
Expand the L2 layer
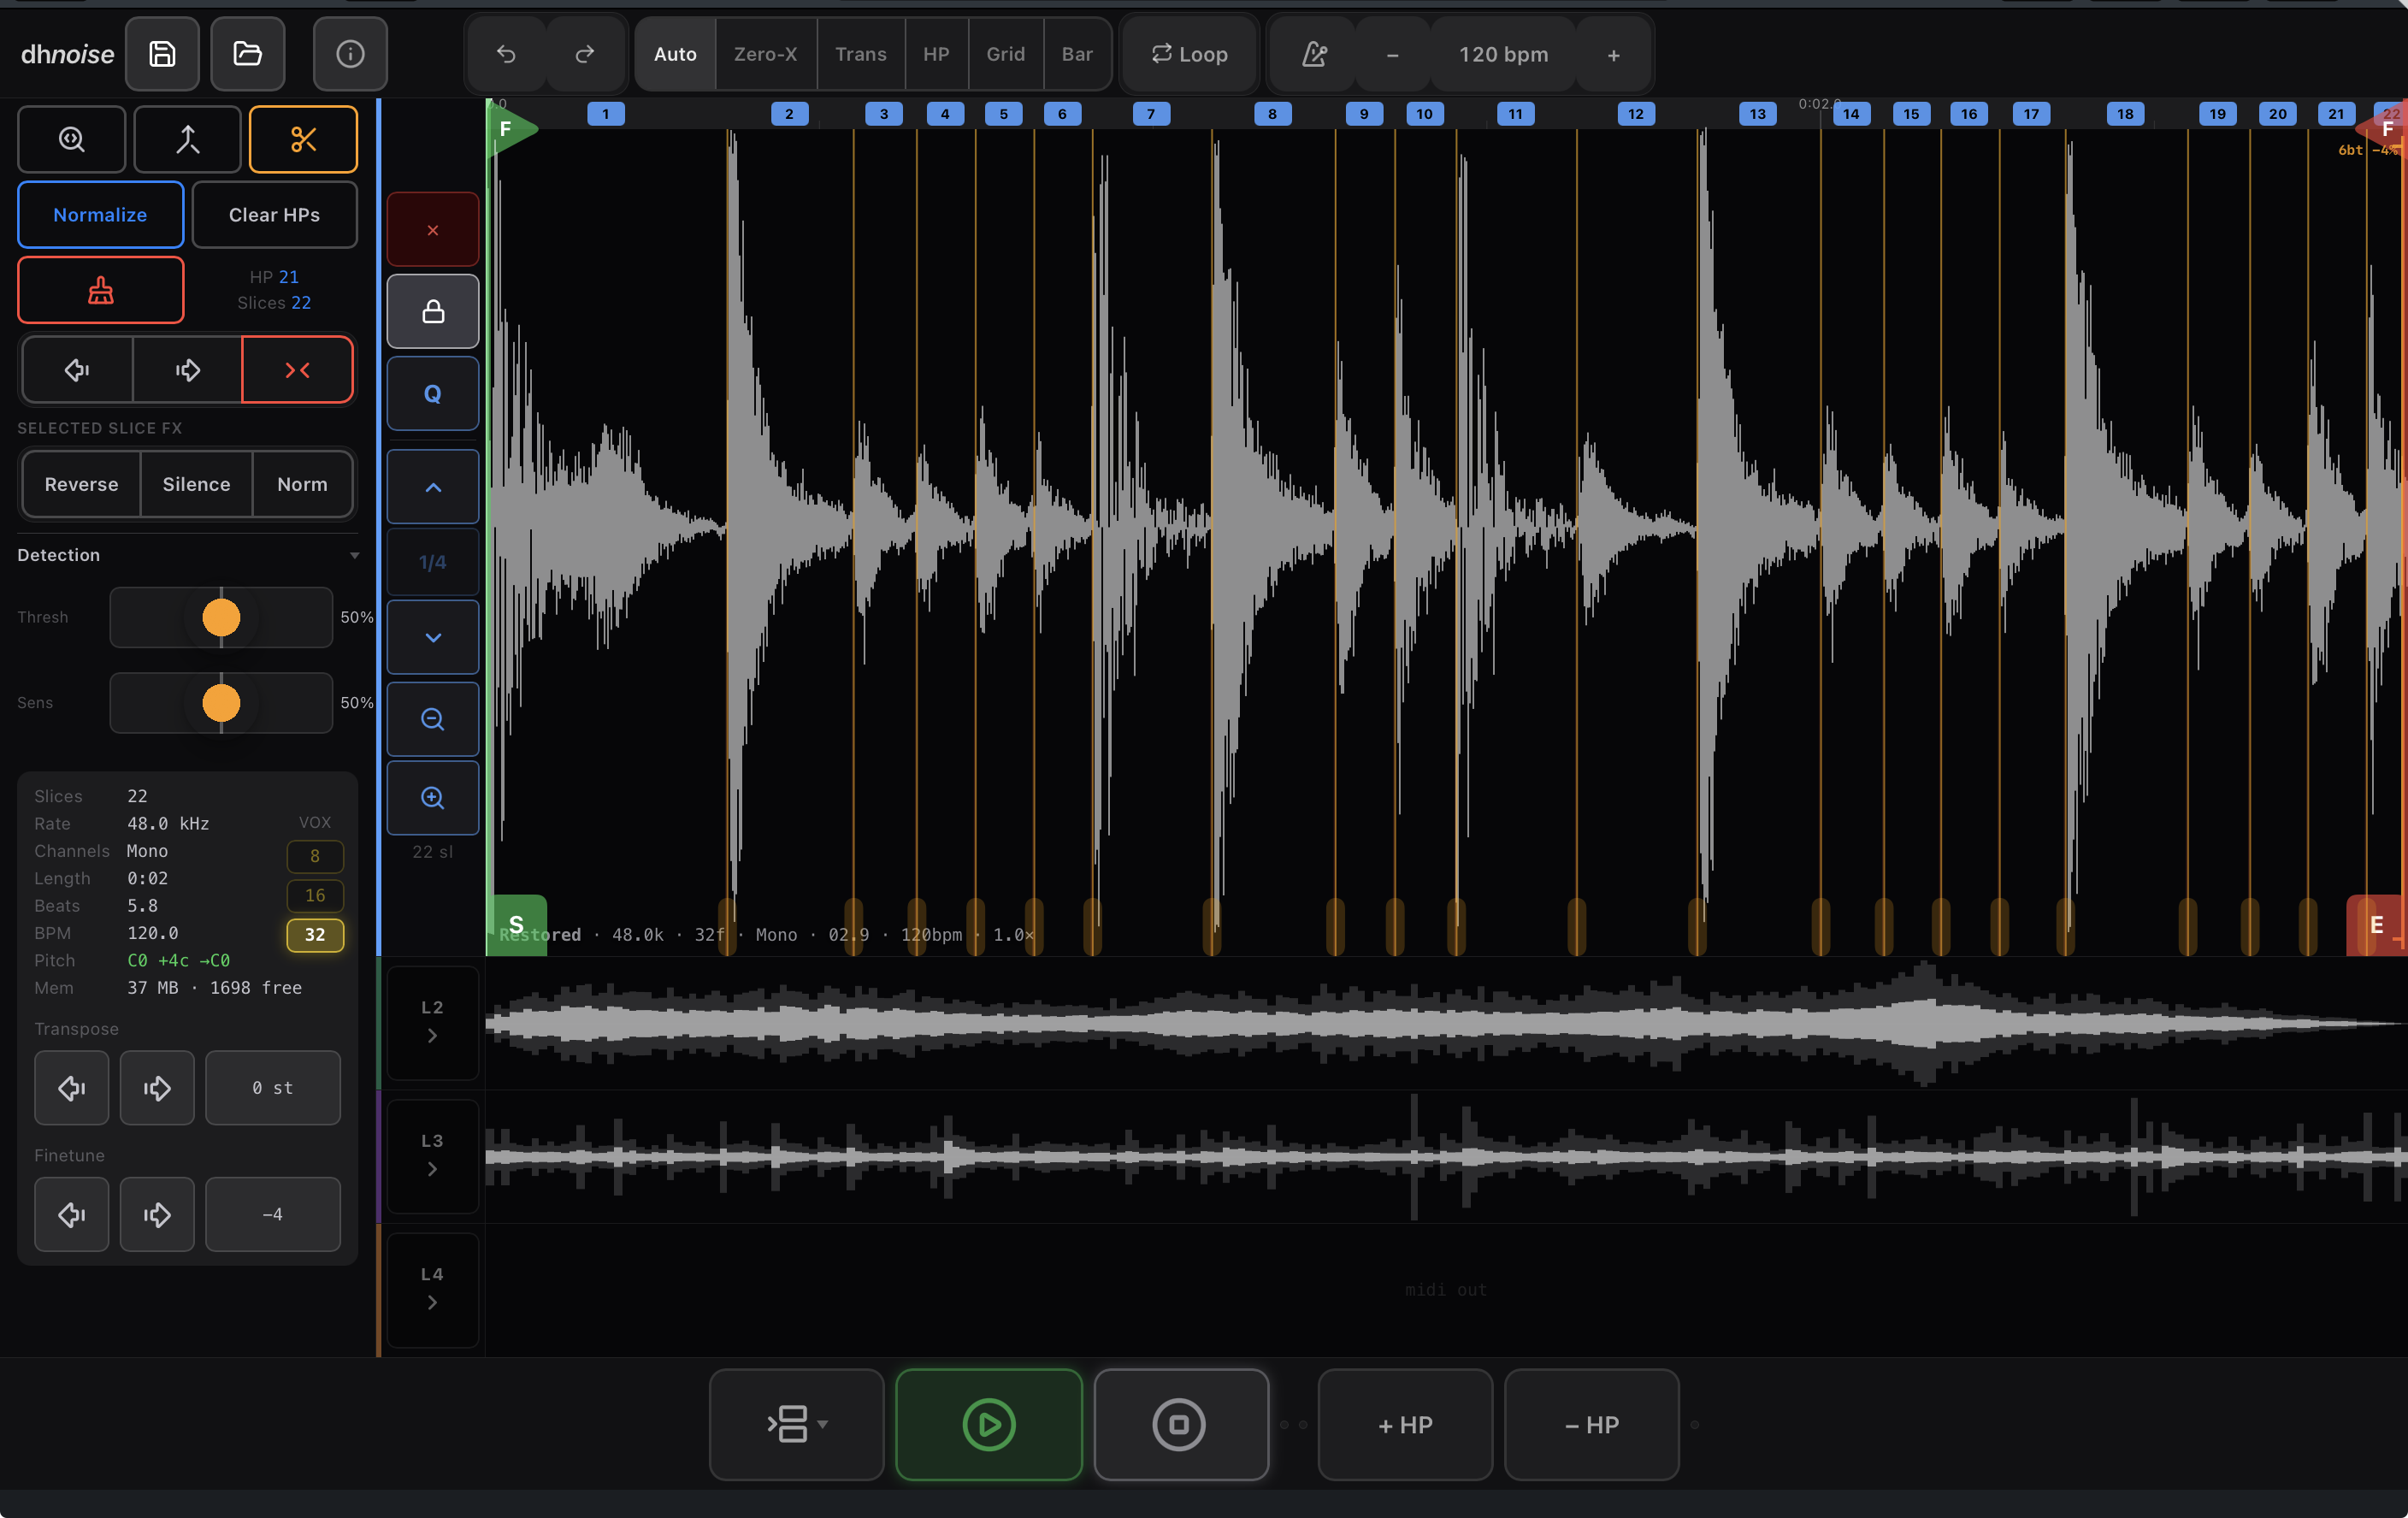432,1023
